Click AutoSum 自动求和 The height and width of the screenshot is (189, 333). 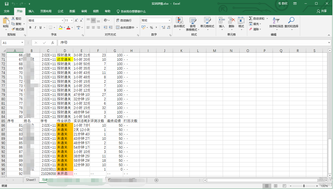click(x=256, y=18)
